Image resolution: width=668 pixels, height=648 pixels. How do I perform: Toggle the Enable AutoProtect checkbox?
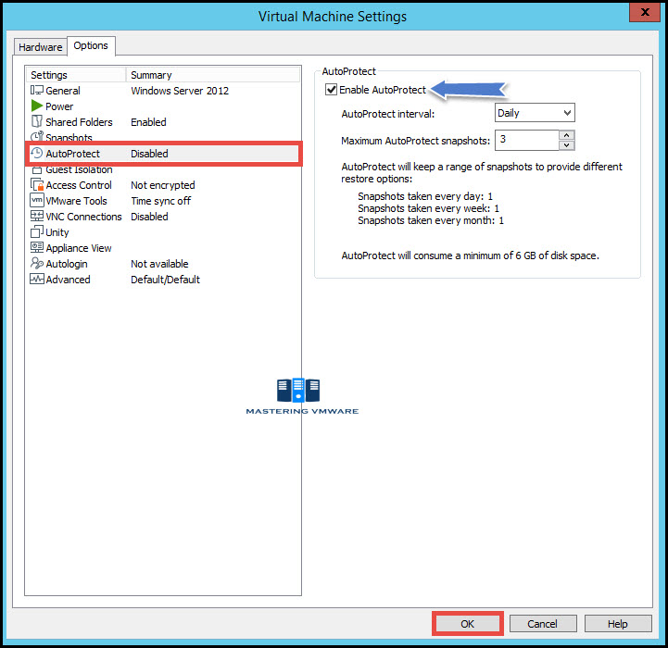[x=331, y=90]
